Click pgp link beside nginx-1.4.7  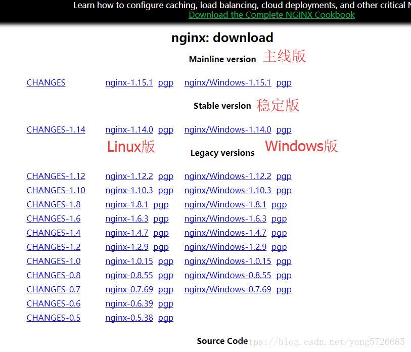(161, 234)
